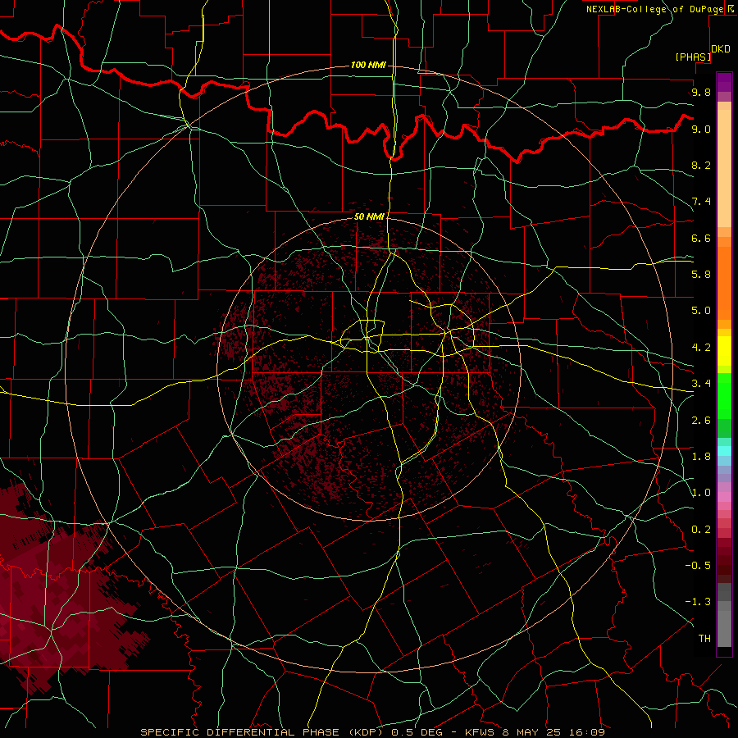738x738 pixels.
Task: Select the 3.4 scale value
Action: click(701, 384)
